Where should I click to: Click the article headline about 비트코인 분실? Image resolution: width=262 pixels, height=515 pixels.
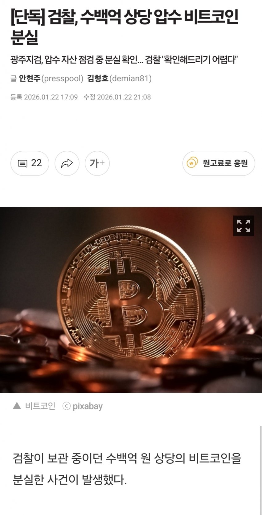coord(125,27)
